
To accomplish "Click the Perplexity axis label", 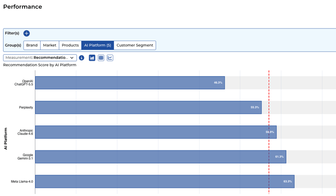I will [26, 107].
